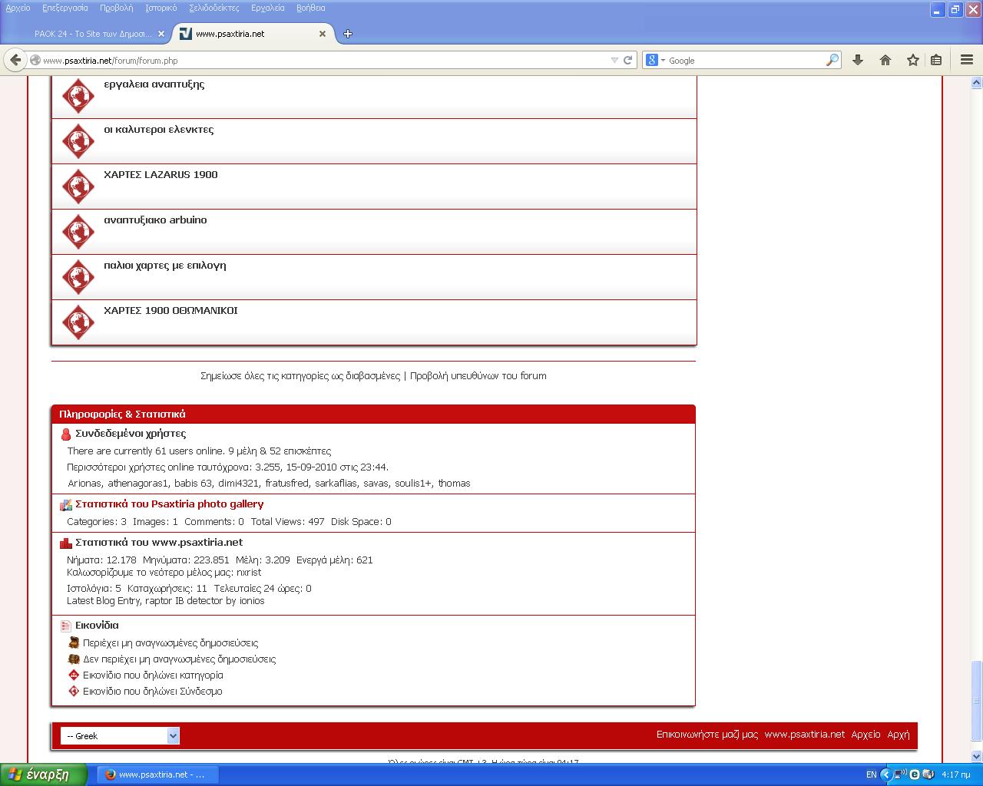Open the αναπτυξιακο arbuino forum
Viewport: 983px width, 786px height.
point(155,220)
